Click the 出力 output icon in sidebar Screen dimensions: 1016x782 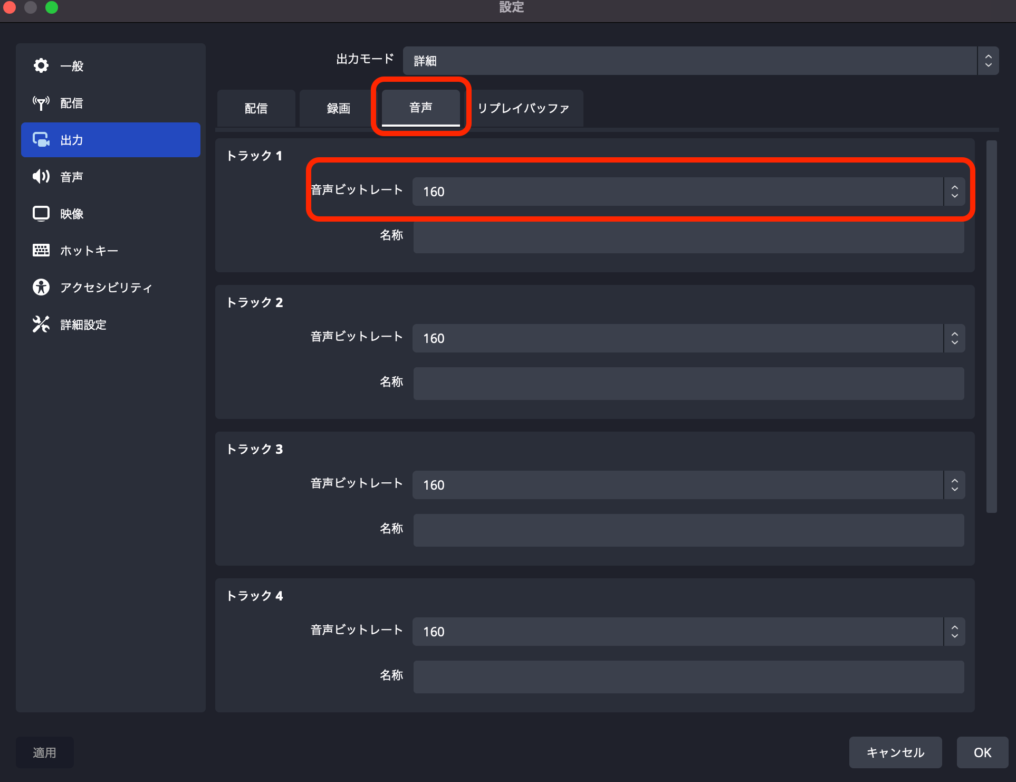pos(41,140)
